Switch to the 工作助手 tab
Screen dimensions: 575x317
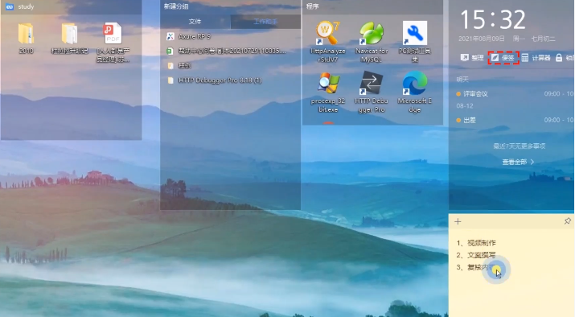[265, 22]
